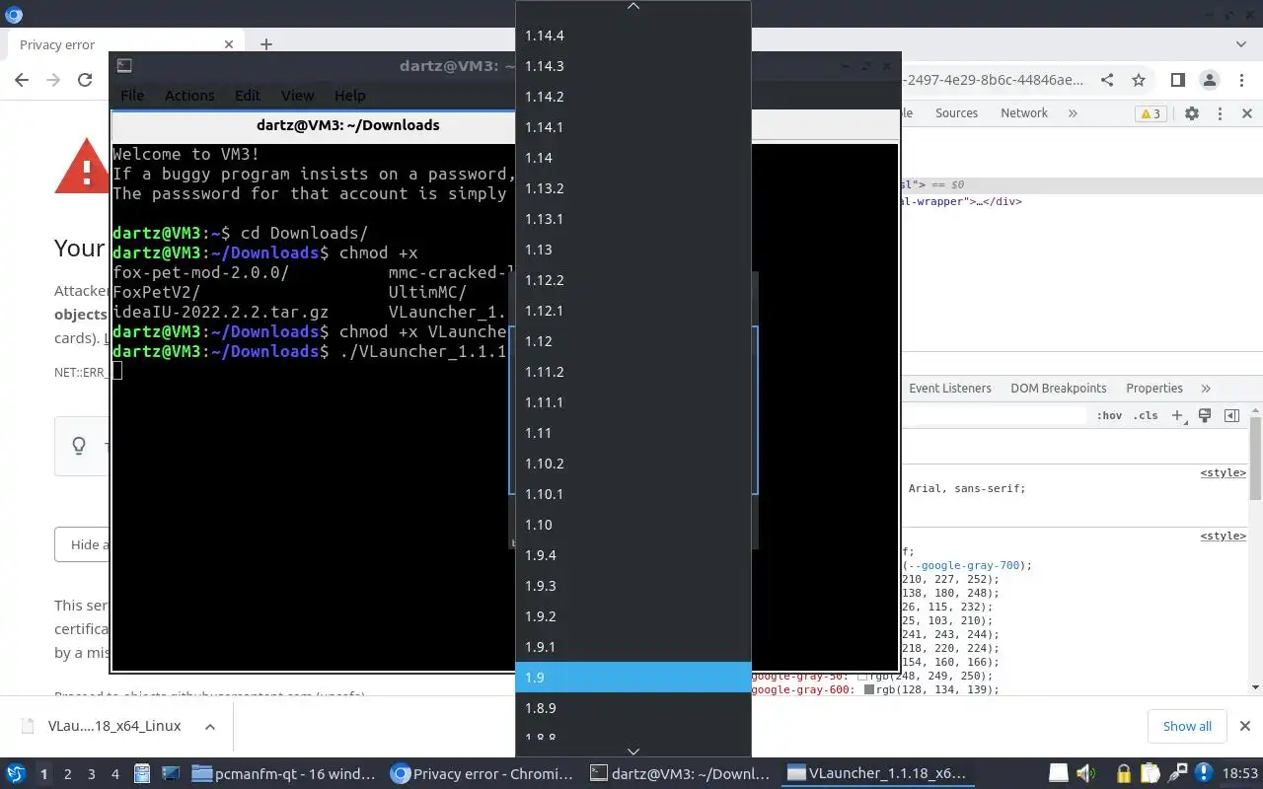Switch to the Network tab in DevTools
Screen dimensions: 1263x789
[1024, 113]
